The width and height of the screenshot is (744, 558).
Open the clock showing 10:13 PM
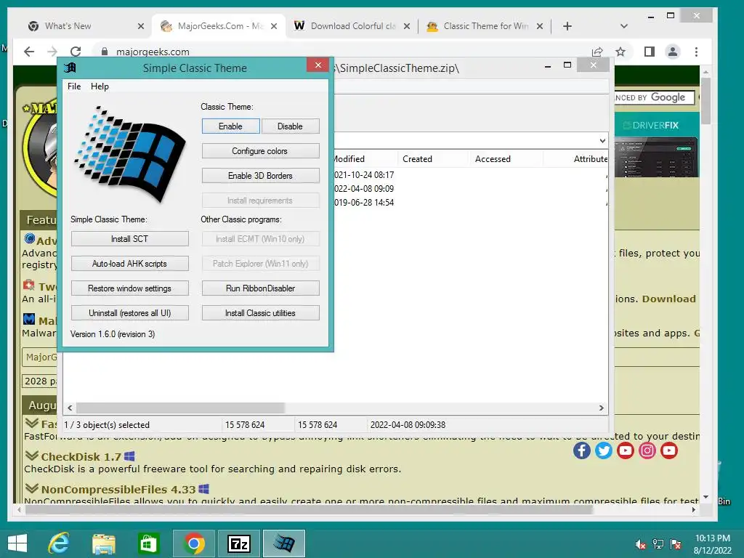(712, 543)
